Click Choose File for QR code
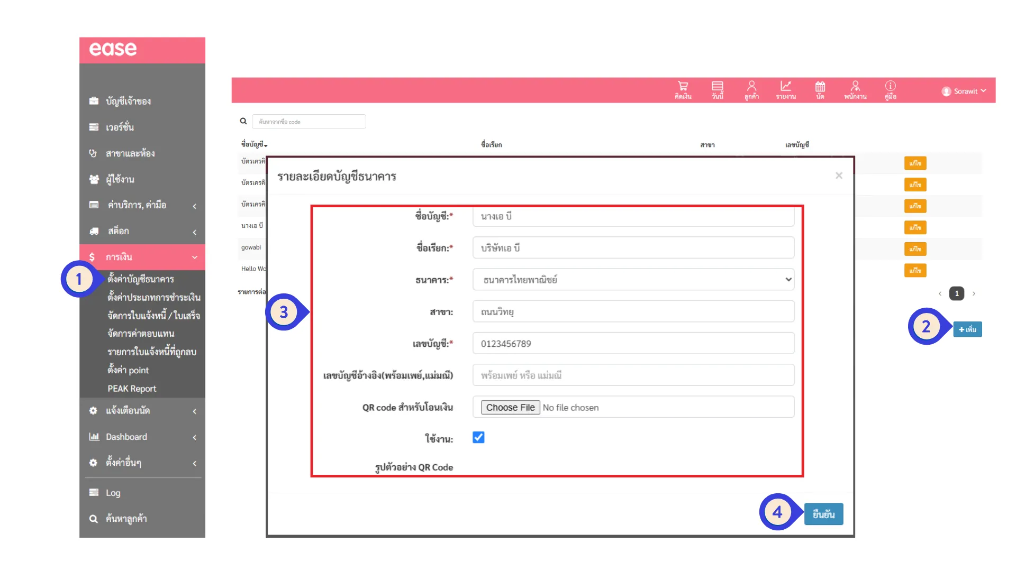The height and width of the screenshot is (571, 1016). tap(510, 408)
